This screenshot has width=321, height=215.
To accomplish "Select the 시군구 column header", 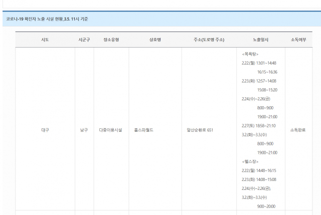I will click(84, 40).
